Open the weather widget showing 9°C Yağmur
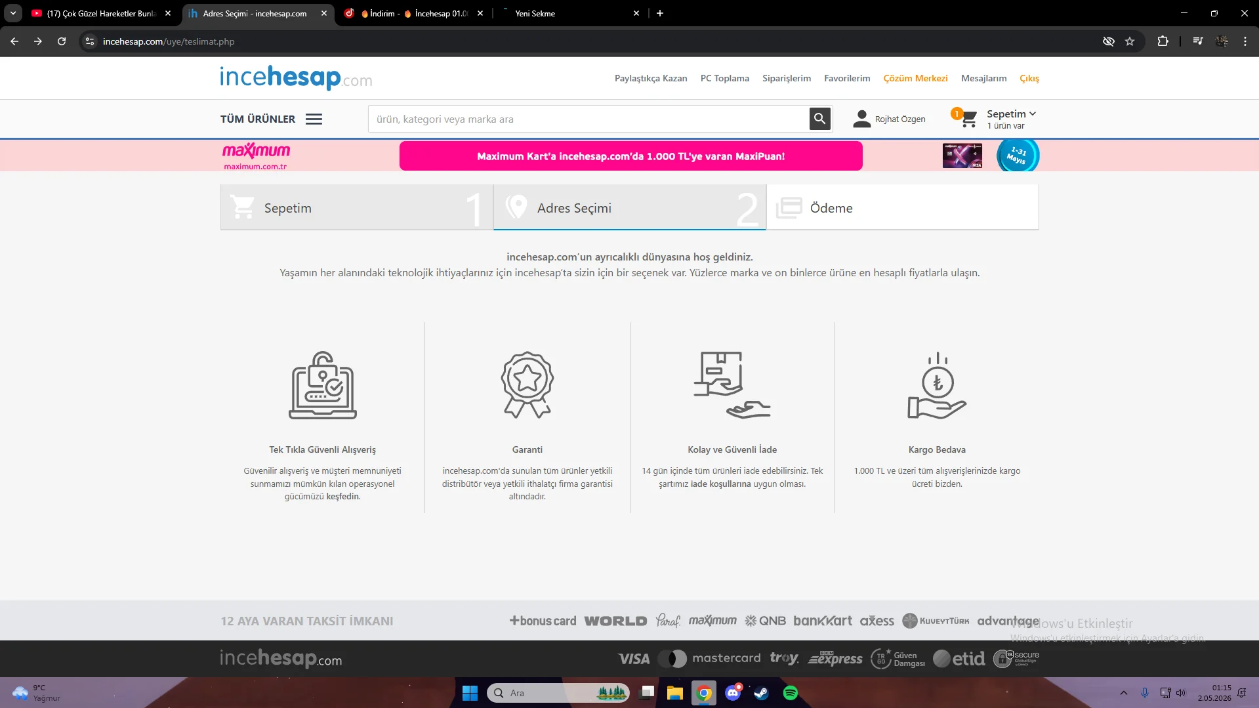 click(x=37, y=693)
